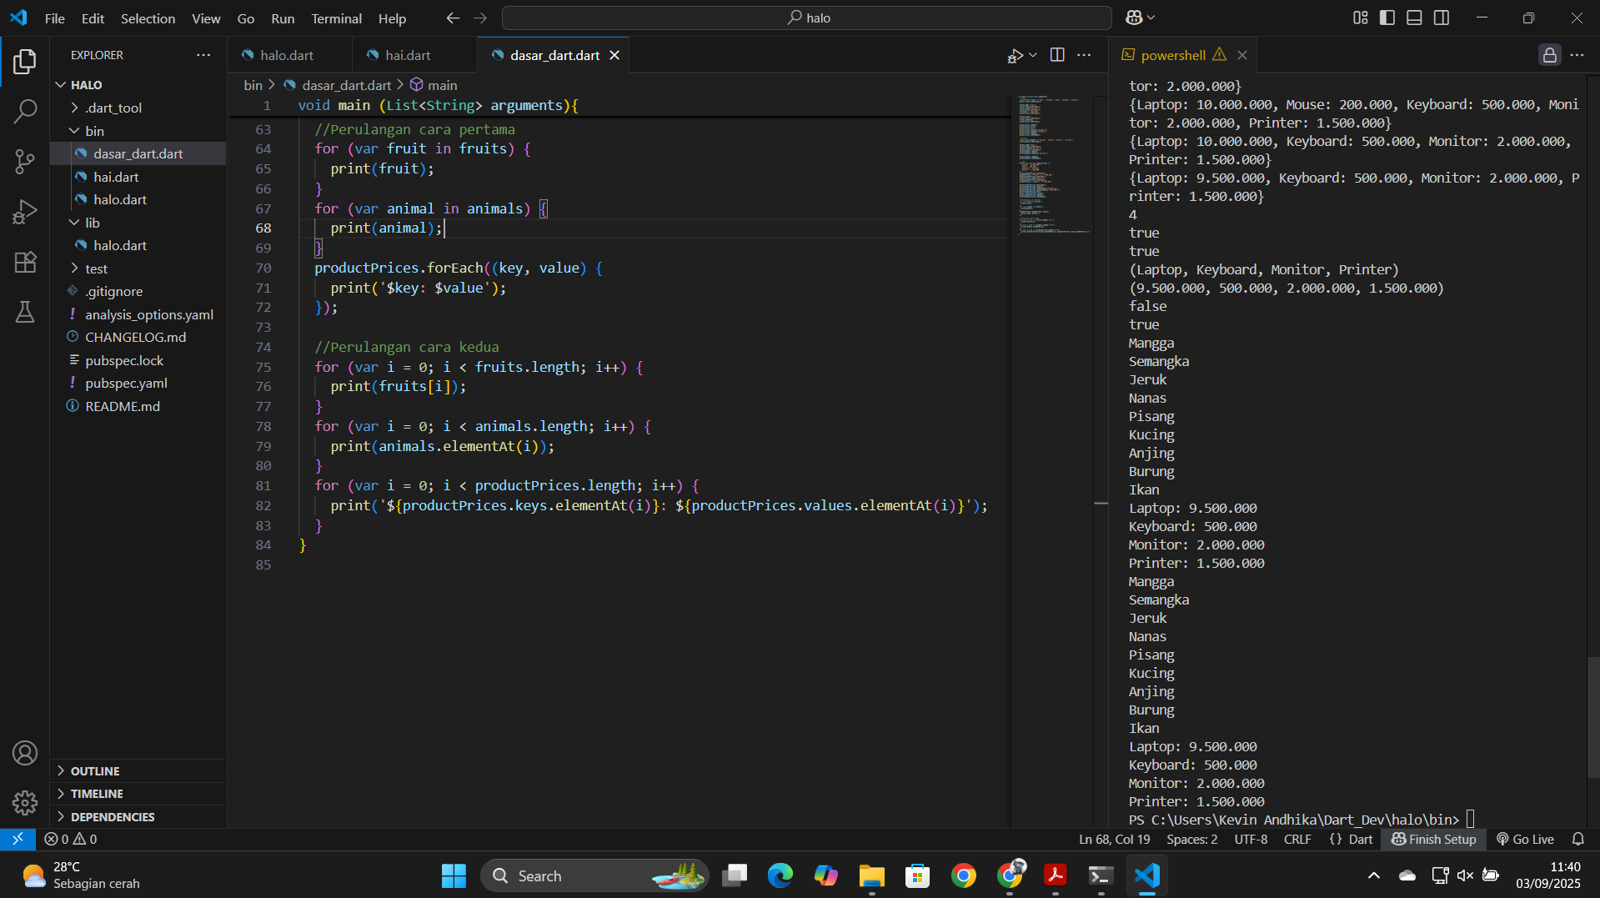Viewport: 1600px width, 898px height.
Task: Click the terminal vertical scrollbar thumb
Action: pos(1592,717)
